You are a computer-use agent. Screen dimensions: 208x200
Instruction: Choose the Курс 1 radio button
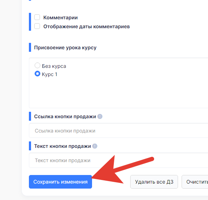(37, 74)
